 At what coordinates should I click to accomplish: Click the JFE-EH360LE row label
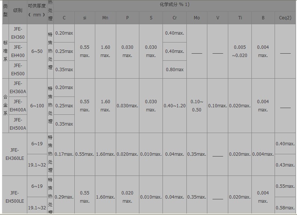point(15,154)
